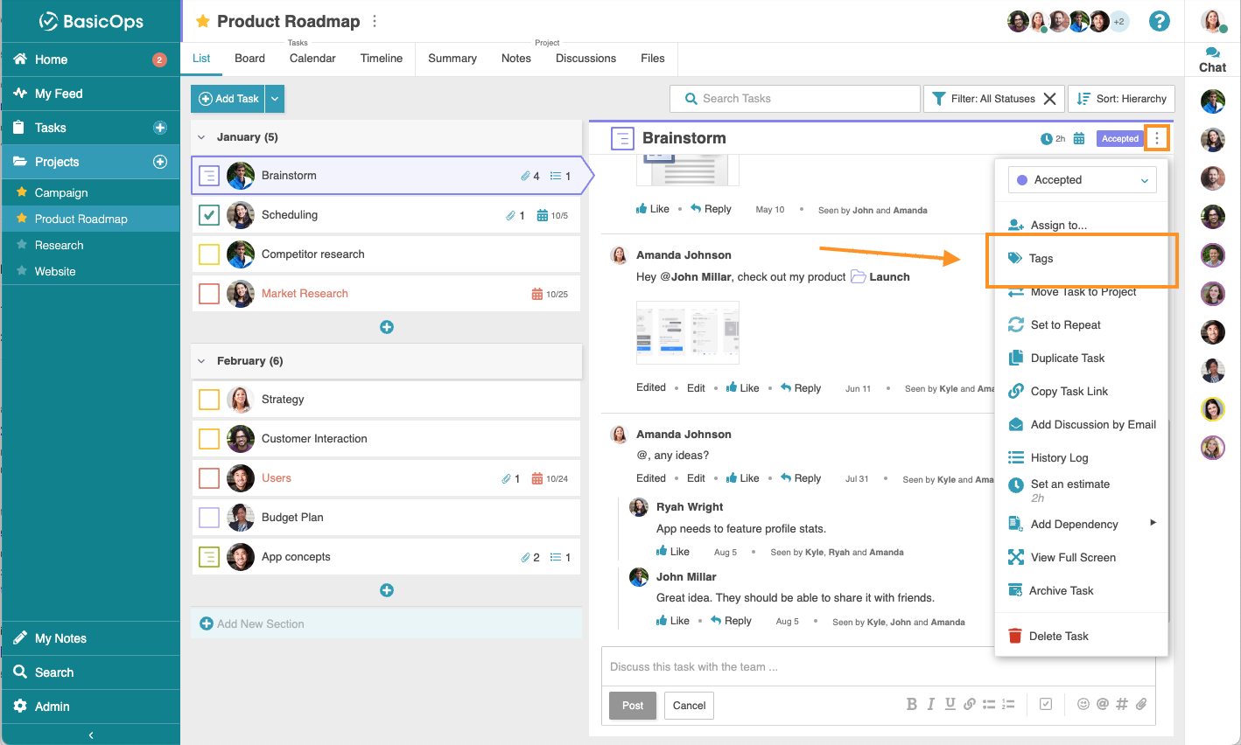This screenshot has height=745, width=1241.
Task: Expand the Add Dependency submenu
Action: coord(1153,523)
